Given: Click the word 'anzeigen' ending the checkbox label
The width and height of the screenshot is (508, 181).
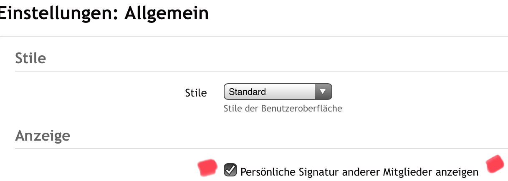Looking at the screenshot, I should point(458,172).
